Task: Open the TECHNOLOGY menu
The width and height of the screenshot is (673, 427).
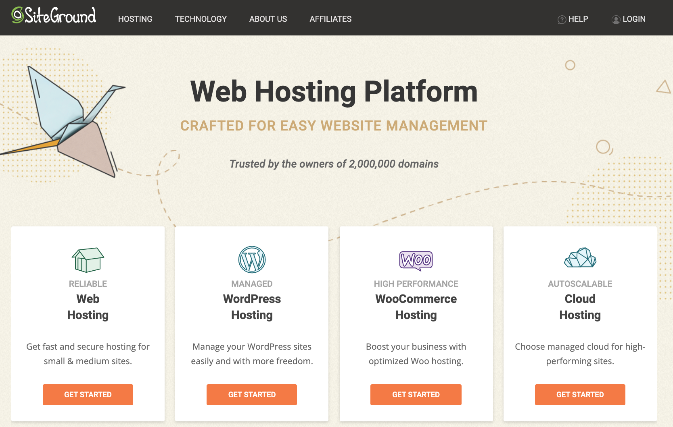Action: 201,19
